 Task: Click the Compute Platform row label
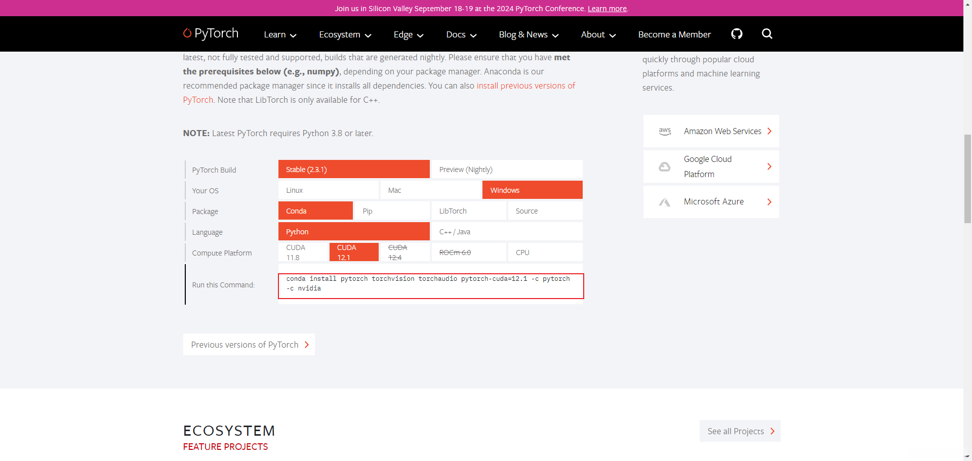(222, 253)
